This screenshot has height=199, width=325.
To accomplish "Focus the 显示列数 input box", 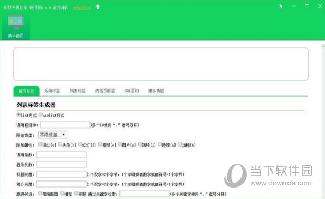I will pyautogui.click(x=61, y=165).
